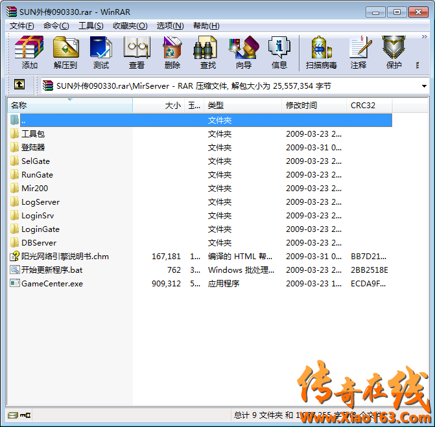Click the Mir200 folder icon
The width and height of the screenshot is (435, 427).
pos(14,188)
